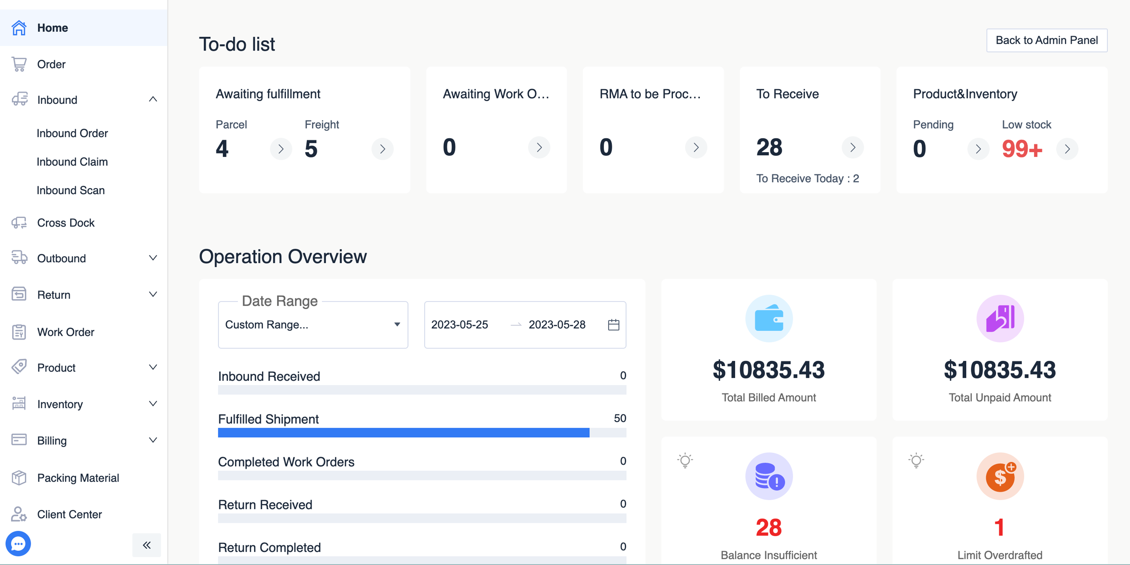Click Back to Admin Panel button
Screen dimensions: 1130x565
coord(1047,40)
